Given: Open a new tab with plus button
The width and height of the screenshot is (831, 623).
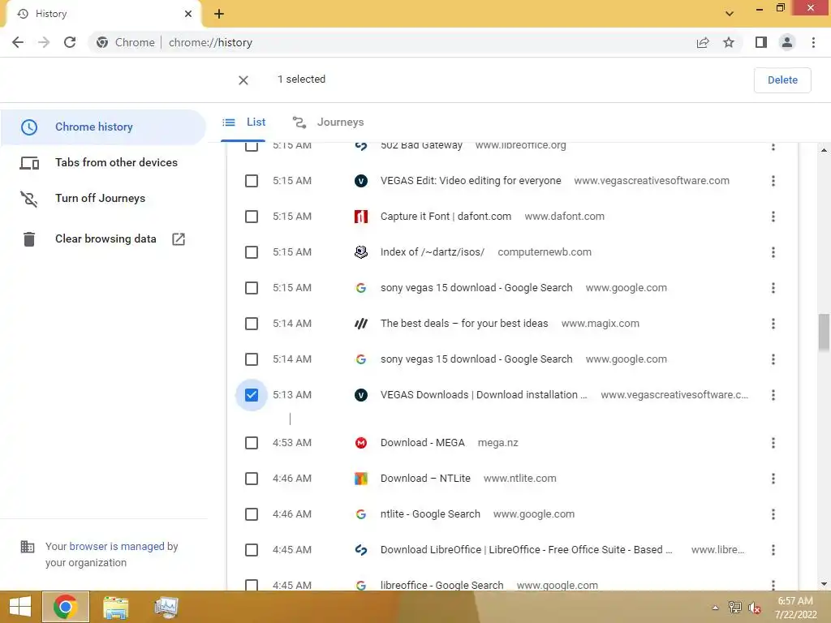Looking at the screenshot, I should pyautogui.click(x=219, y=15).
